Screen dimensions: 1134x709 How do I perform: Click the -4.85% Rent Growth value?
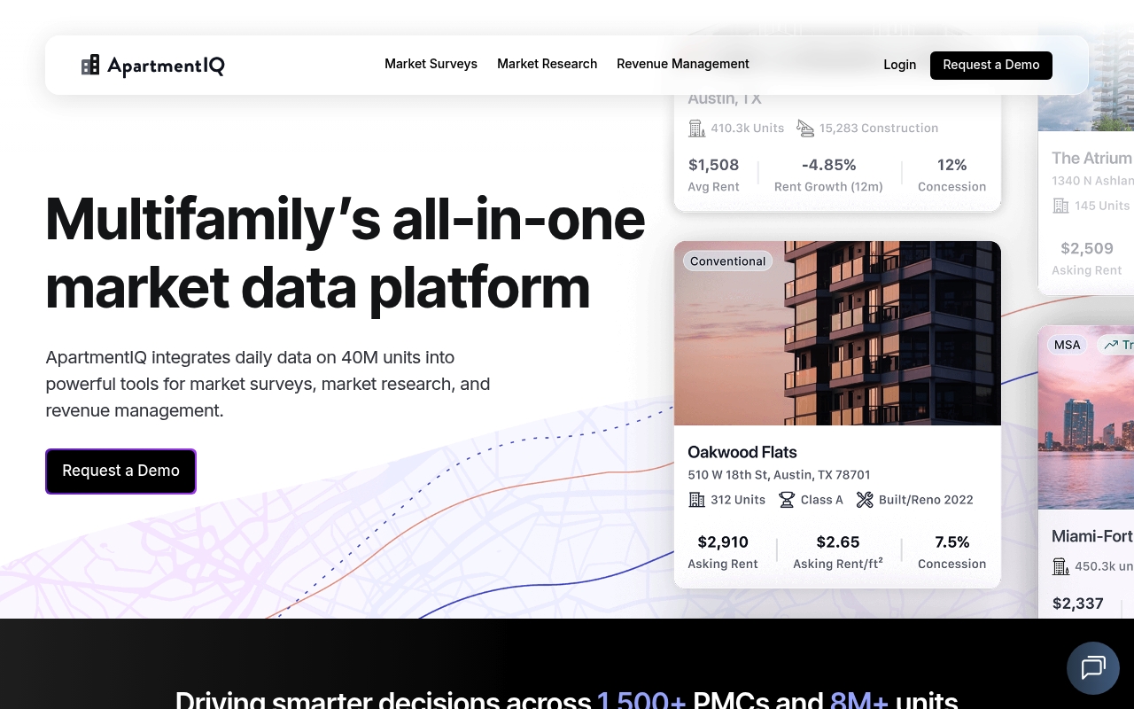829,165
